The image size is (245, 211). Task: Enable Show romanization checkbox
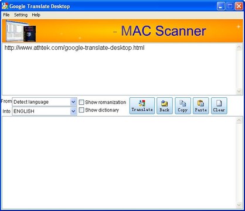[81, 102]
